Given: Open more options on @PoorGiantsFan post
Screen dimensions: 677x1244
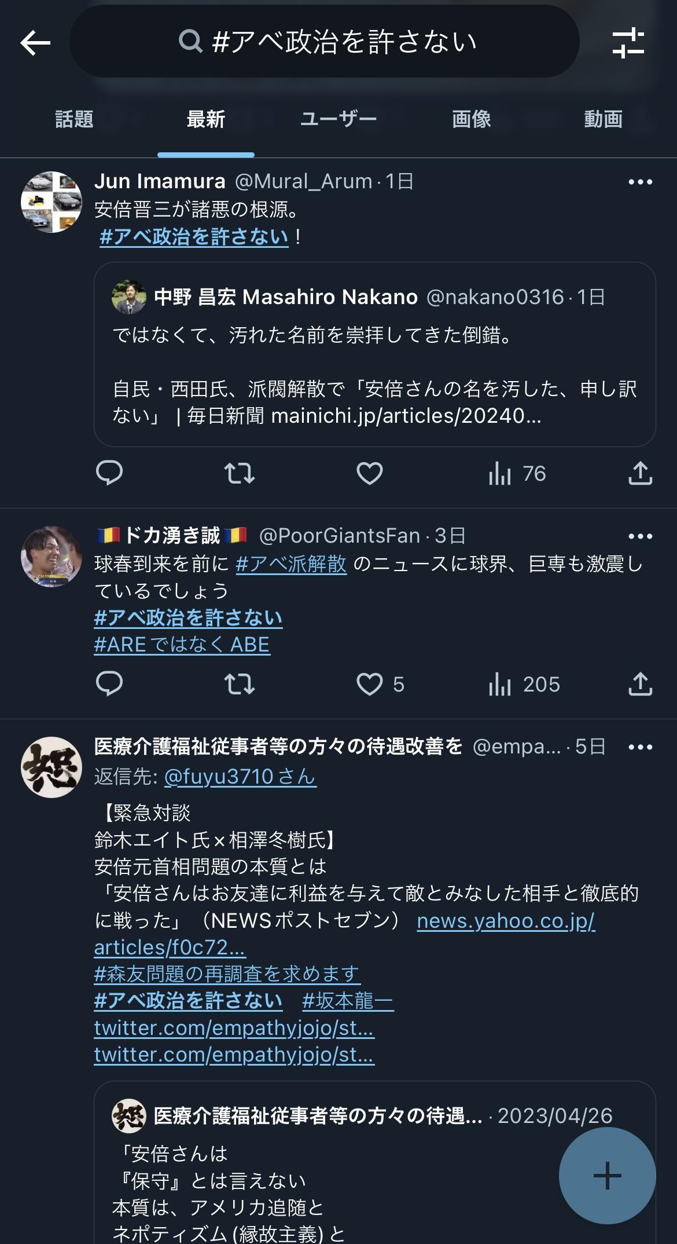Looking at the screenshot, I should 641,536.
